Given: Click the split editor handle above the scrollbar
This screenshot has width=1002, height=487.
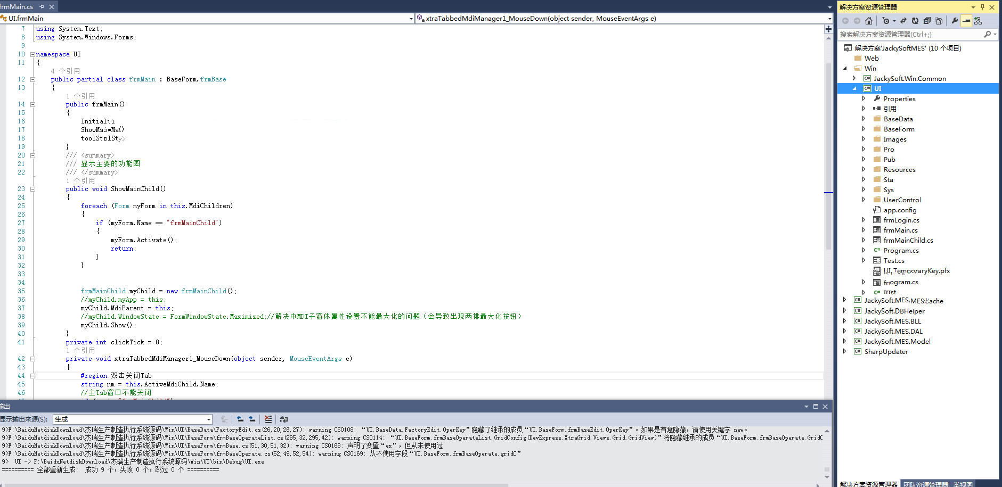Looking at the screenshot, I should [828, 29].
